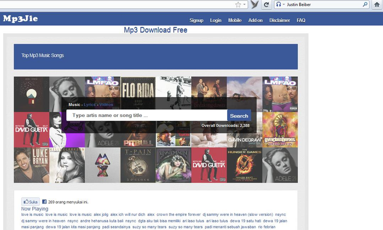Open the dewa 19 satu hati link

(x=246, y=221)
